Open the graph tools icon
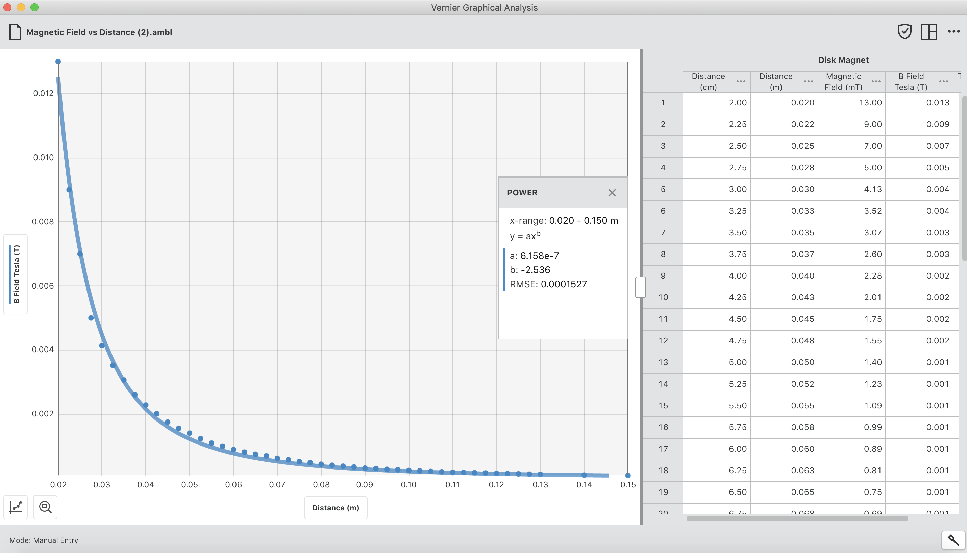The image size is (967, 553). [x=16, y=507]
